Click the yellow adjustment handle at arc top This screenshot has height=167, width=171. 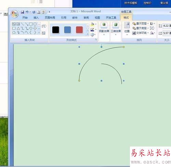coord(124,47)
